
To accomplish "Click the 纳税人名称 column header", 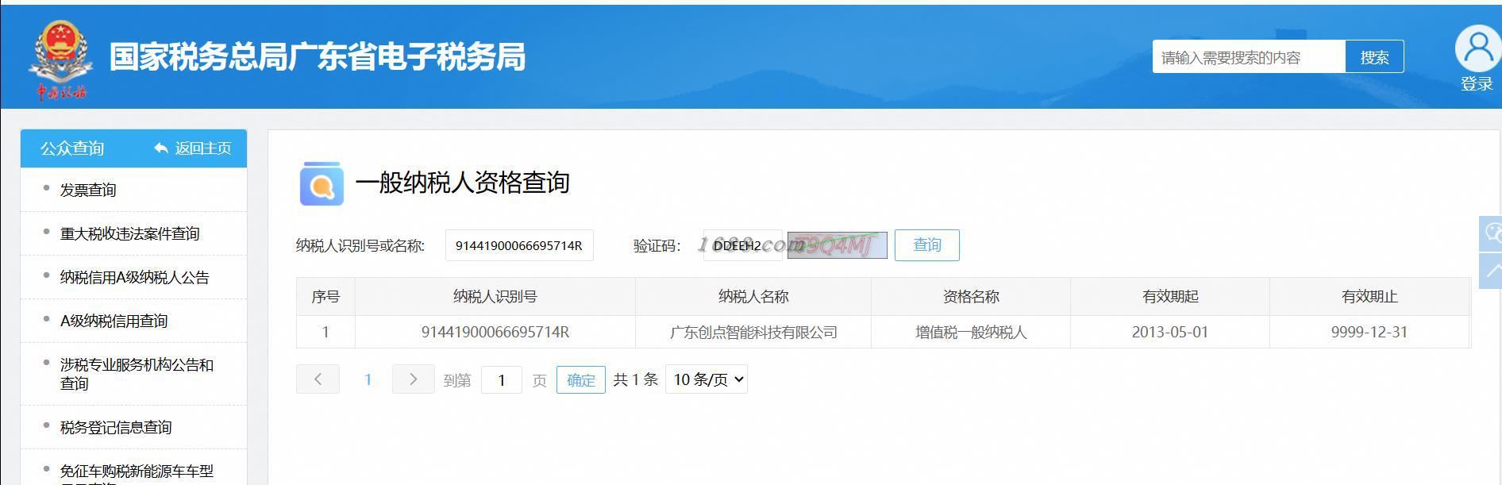I will 753,297.
